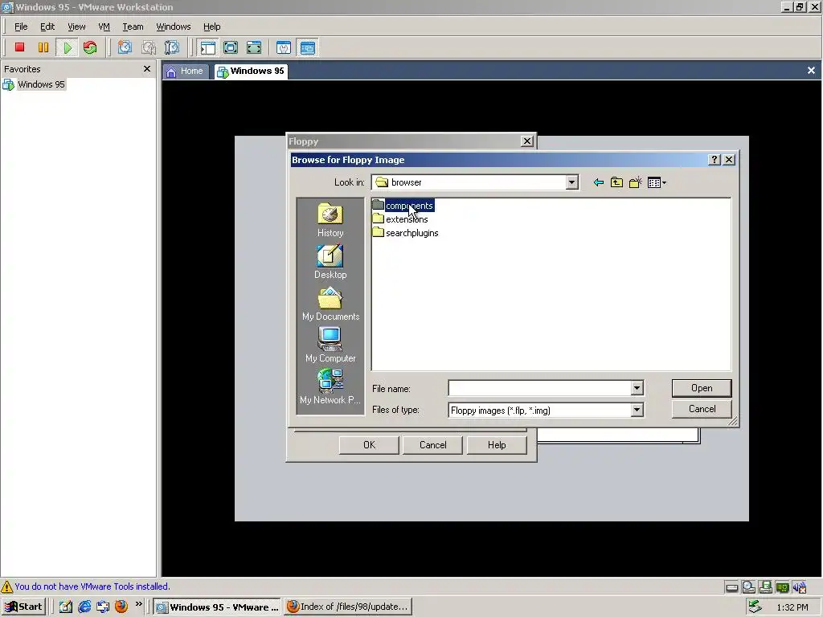This screenshot has width=823, height=617.
Task: Open the View Menu dropdown button
Action: (x=657, y=182)
